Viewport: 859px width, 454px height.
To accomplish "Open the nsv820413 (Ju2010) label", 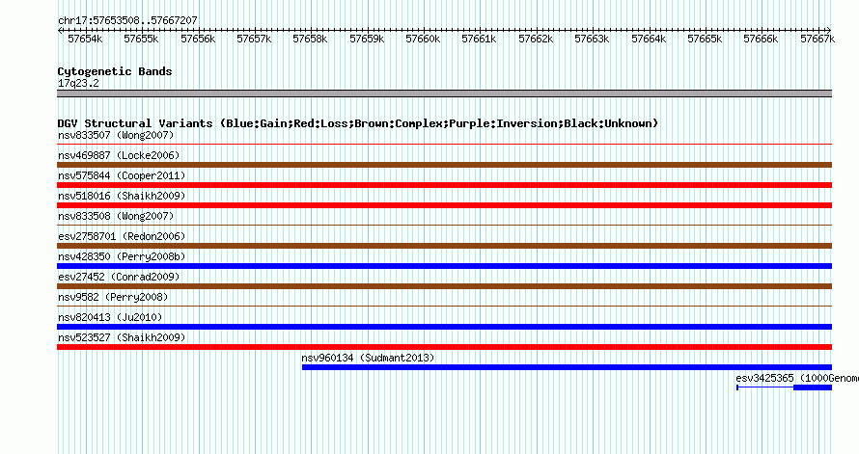I will click(110, 317).
